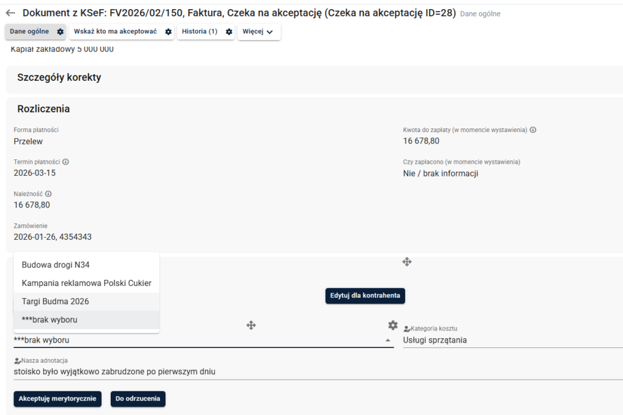Viewport: 623px width, 415px height.
Task: Show info tooltip for Kwota do zapłaty
Action: pyautogui.click(x=533, y=130)
